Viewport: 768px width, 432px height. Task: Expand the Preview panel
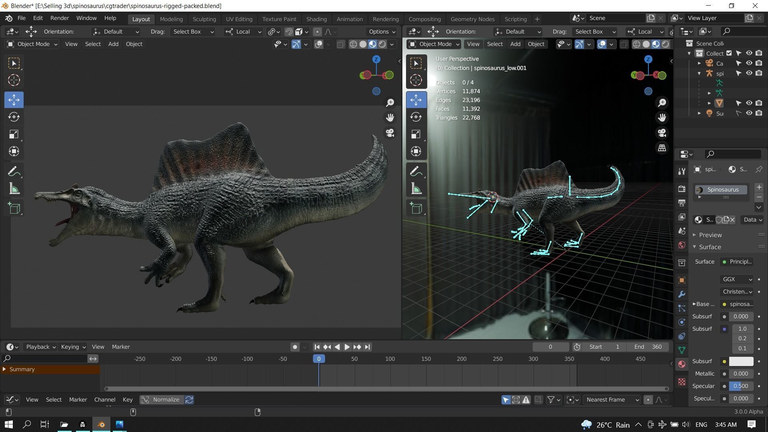(x=710, y=235)
